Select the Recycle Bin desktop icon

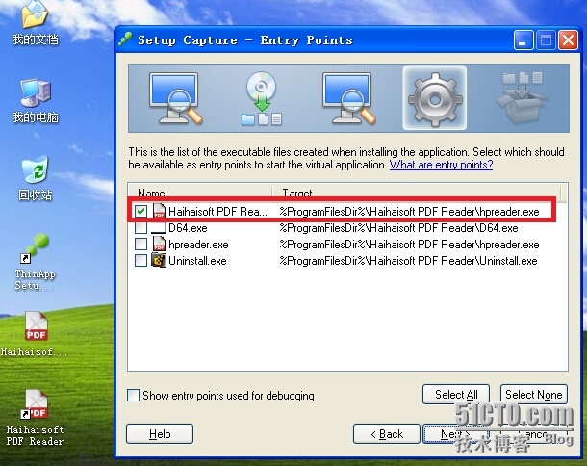coord(35,179)
